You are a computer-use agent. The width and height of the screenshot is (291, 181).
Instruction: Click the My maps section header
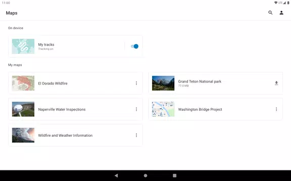pyautogui.click(x=15, y=65)
